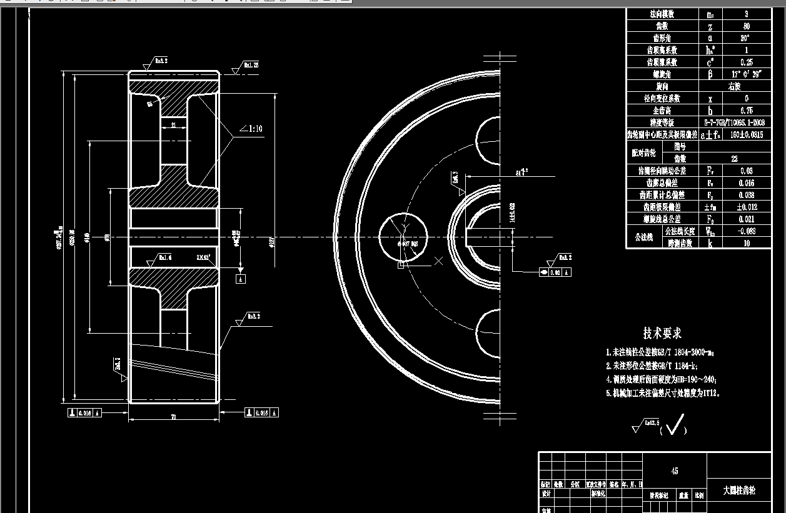Select the 0.016 profile deviation value in table

click(x=747, y=183)
